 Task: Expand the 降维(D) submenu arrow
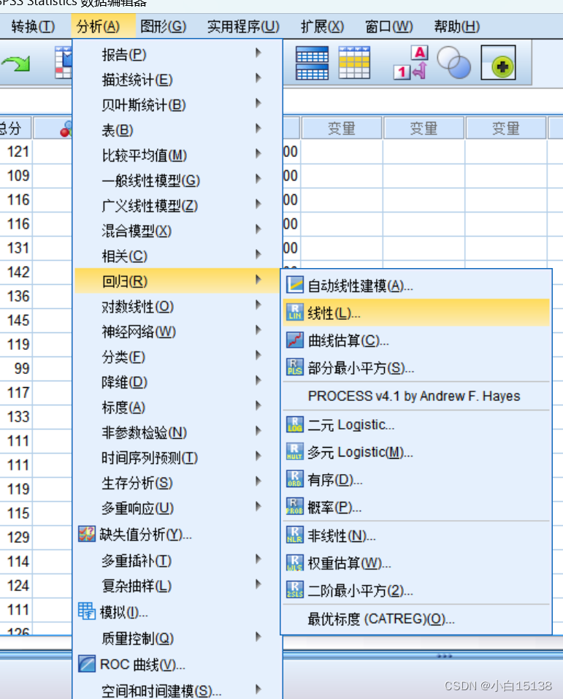click(258, 381)
